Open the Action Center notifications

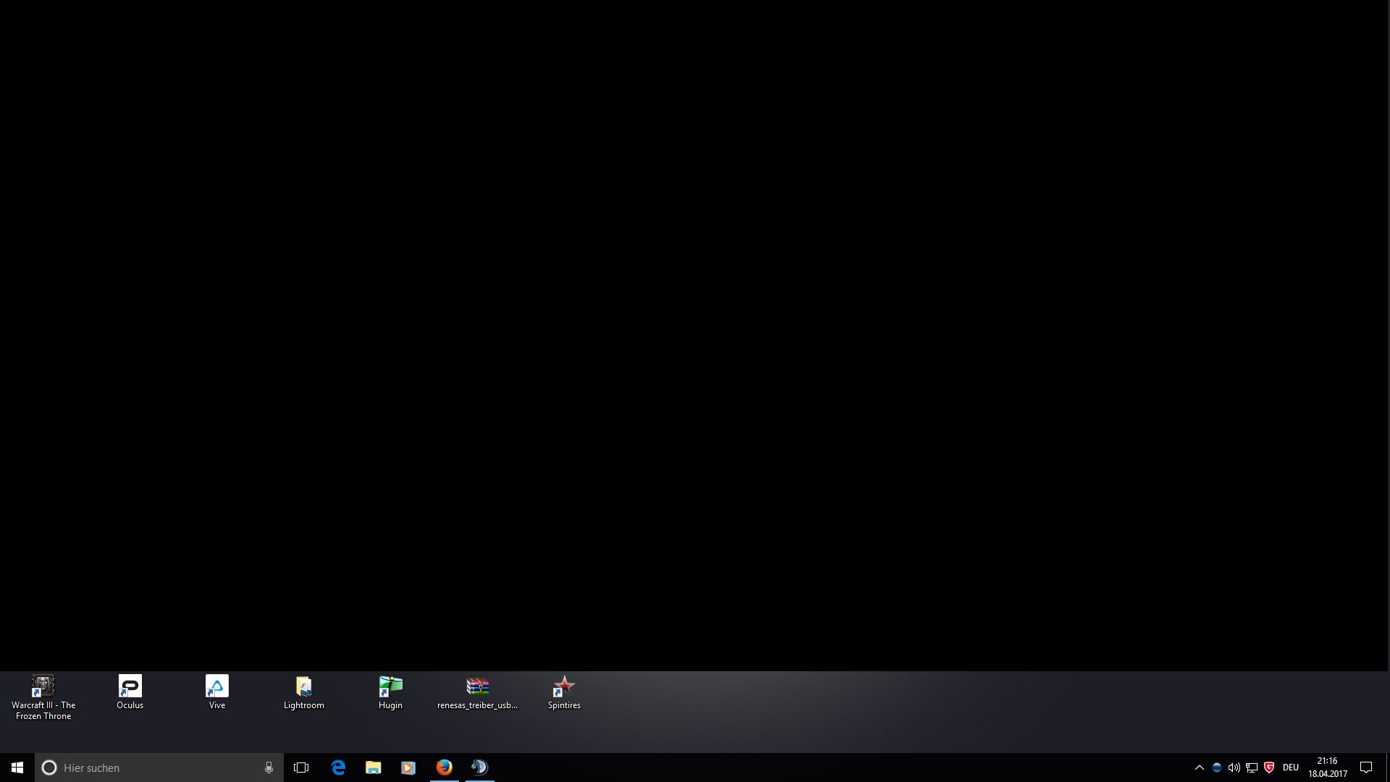[1366, 768]
